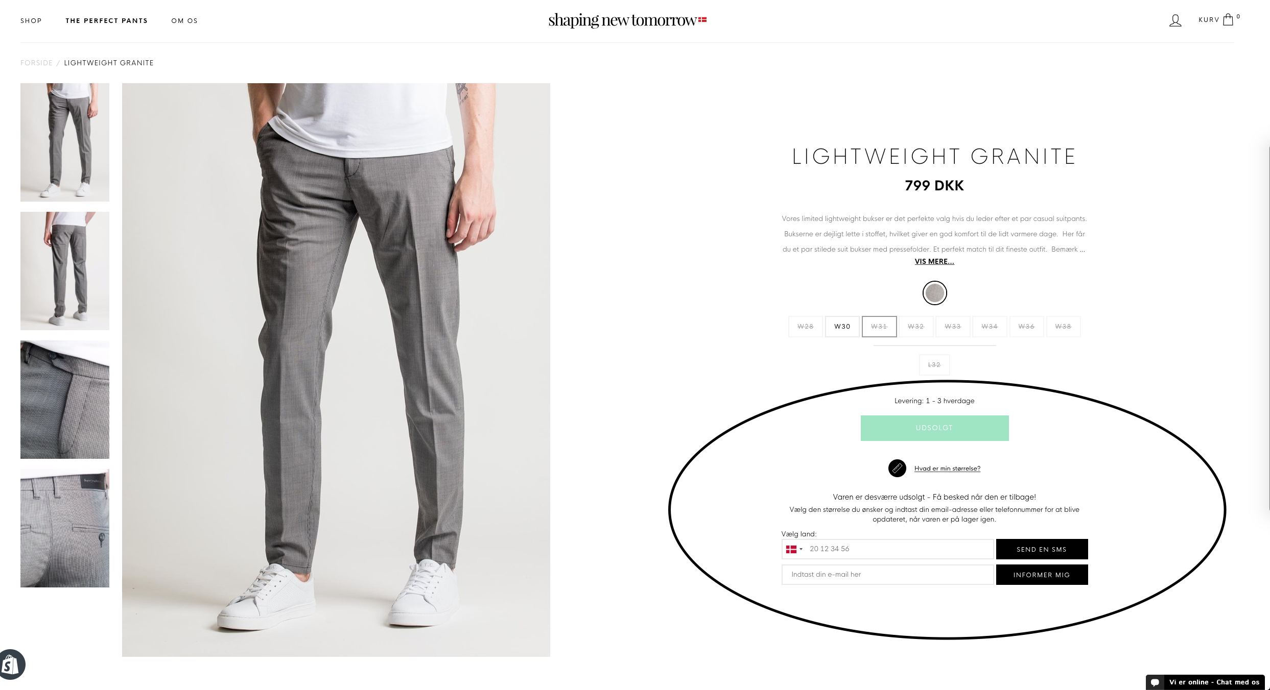Open the chat bubble icon
Viewport: 1270px width, 690px height.
[1155, 682]
